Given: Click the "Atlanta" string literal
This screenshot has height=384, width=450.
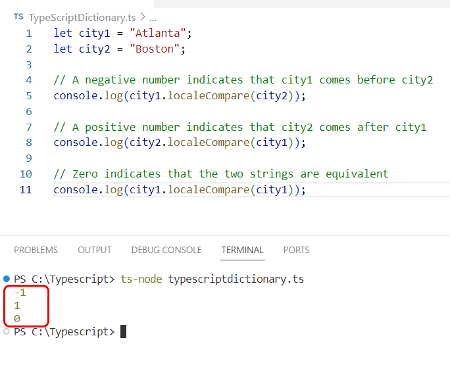Looking at the screenshot, I should (x=157, y=34).
